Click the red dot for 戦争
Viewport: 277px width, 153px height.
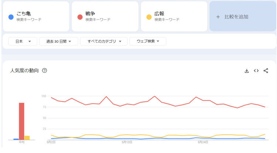pos(80,17)
